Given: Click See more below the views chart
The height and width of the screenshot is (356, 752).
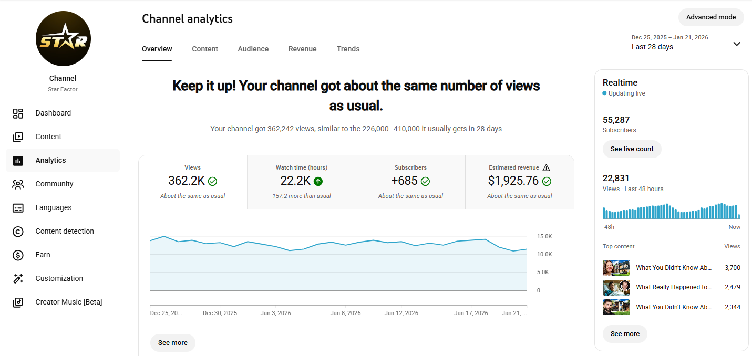Looking at the screenshot, I should tap(172, 343).
